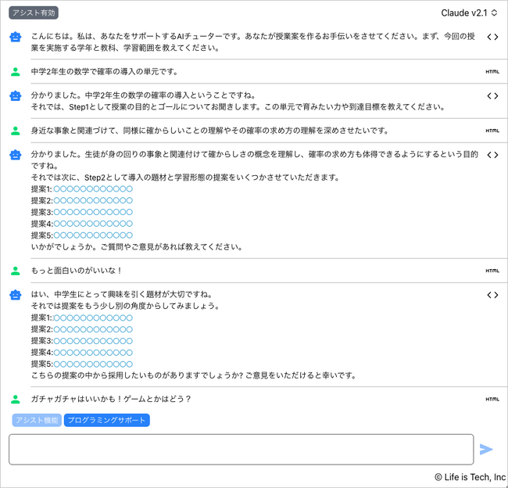
Task: Click HTML icon on the 中学2年生の数学 user message
Action: tap(492, 72)
